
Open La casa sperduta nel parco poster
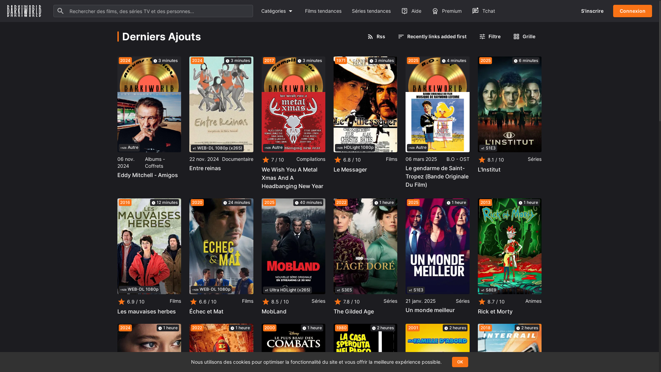point(365,338)
